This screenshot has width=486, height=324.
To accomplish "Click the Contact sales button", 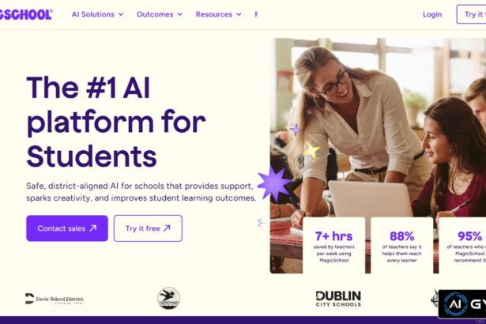I will click(67, 228).
